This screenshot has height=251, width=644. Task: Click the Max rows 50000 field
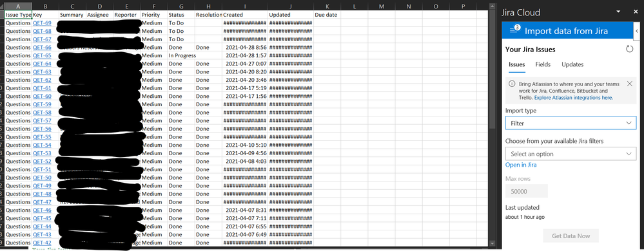click(x=527, y=191)
